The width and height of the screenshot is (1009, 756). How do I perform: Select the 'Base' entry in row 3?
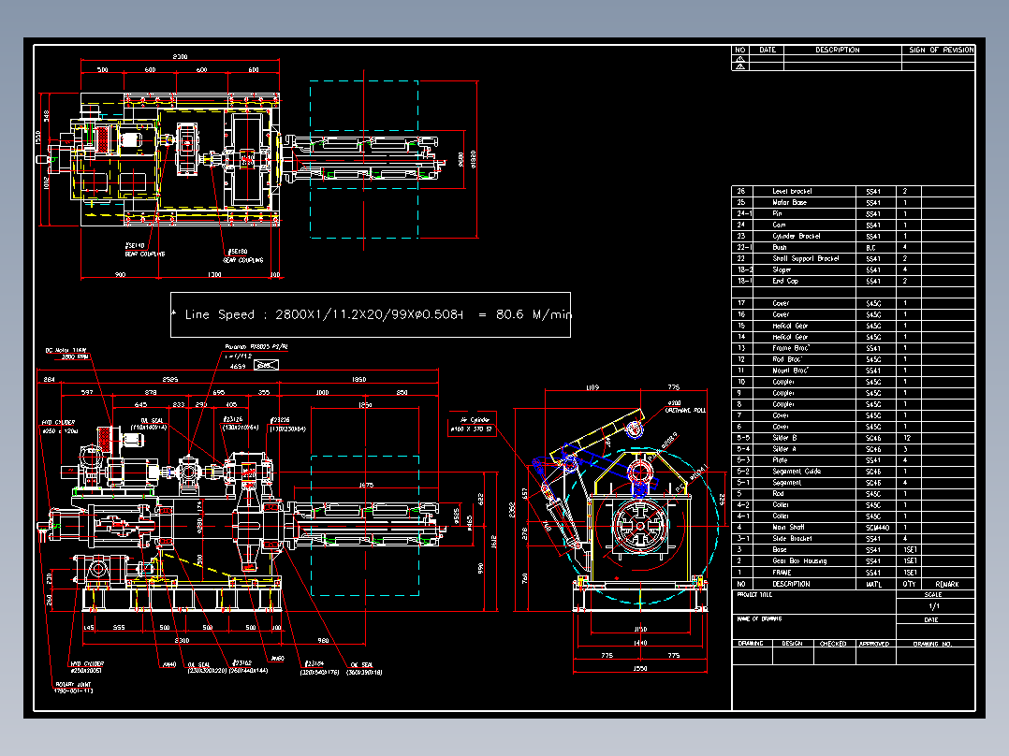pyautogui.click(x=780, y=549)
